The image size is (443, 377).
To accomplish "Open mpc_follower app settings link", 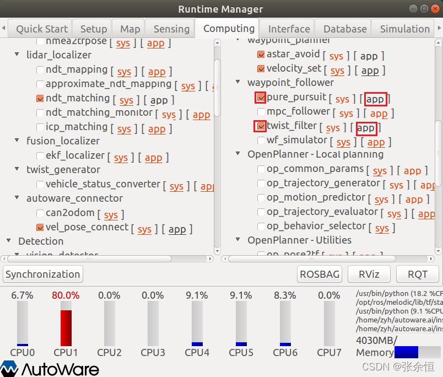I will [379, 114].
